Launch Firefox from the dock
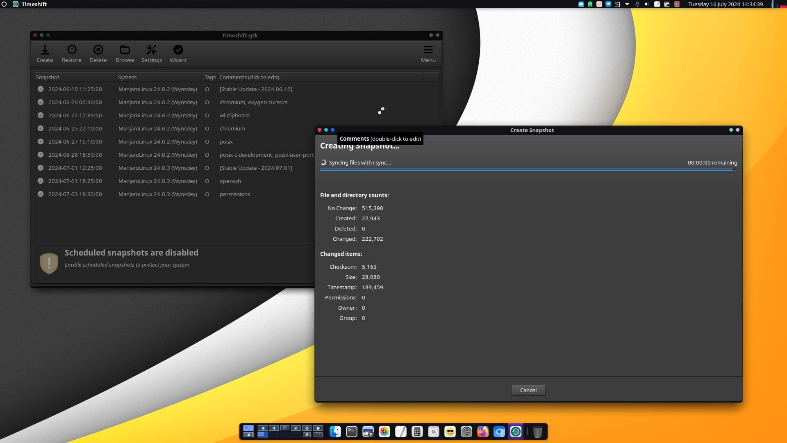787x443 pixels. point(482,432)
